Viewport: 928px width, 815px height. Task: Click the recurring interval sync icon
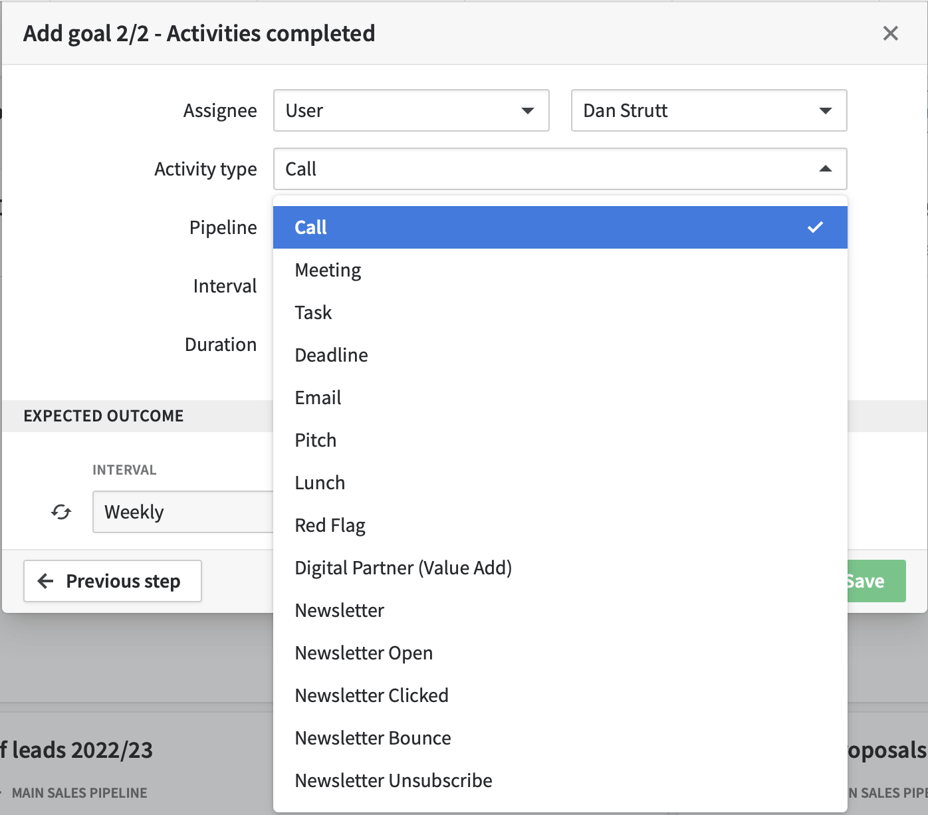coord(61,513)
